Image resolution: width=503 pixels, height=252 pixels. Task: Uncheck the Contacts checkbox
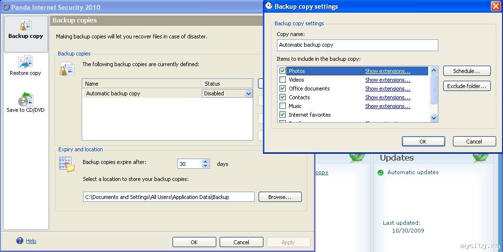pos(283,97)
